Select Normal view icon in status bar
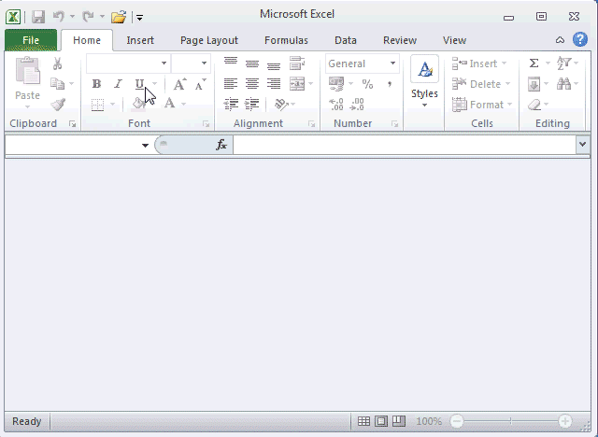This screenshot has height=437, width=598. (x=364, y=422)
